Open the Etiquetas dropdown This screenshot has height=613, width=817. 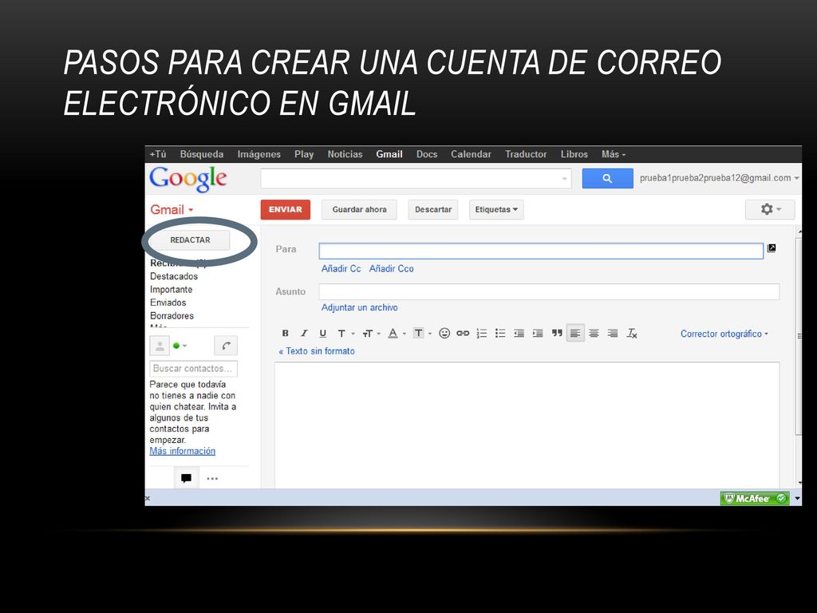click(496, 210)
